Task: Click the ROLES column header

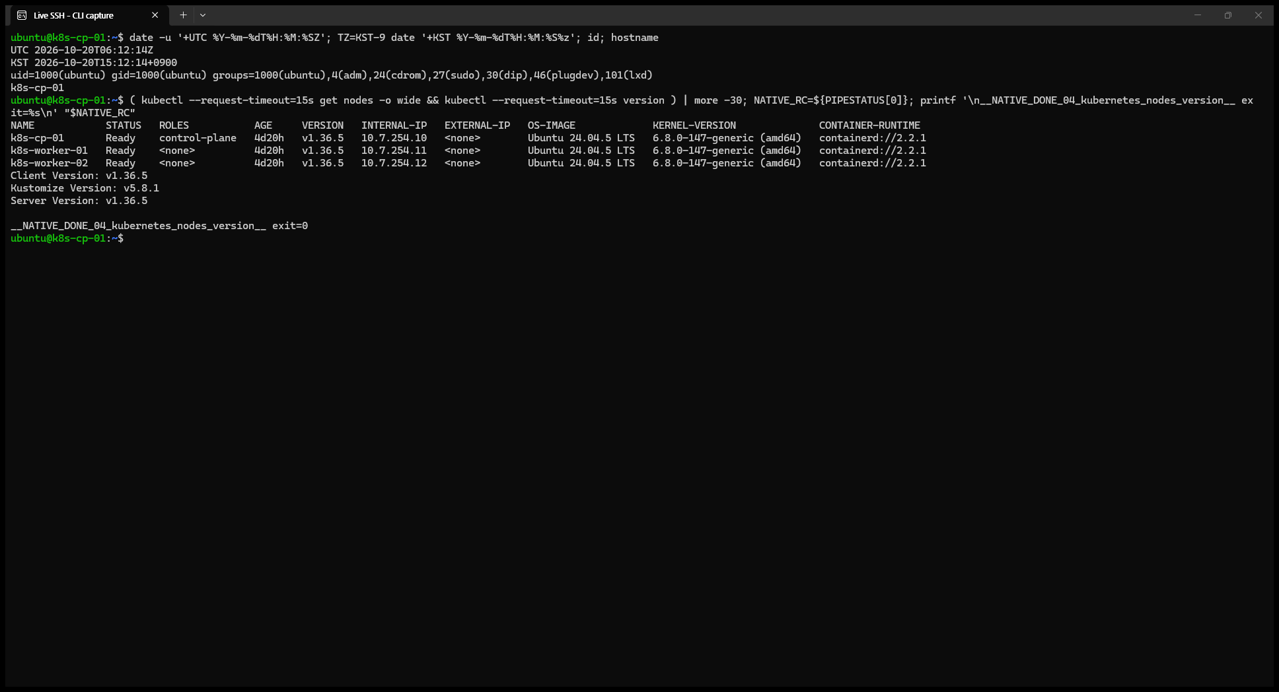Action: point(174,125)
